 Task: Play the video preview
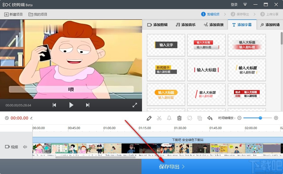[71, 105]
